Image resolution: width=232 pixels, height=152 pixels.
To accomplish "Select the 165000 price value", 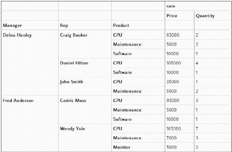I will tap(173, 129).
